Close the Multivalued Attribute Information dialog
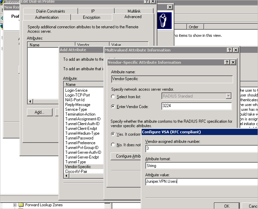This screenshot has width=258, height=209. tap(236, 50)
